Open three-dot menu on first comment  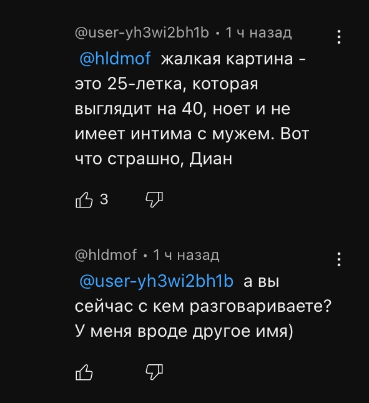[339, 37]
